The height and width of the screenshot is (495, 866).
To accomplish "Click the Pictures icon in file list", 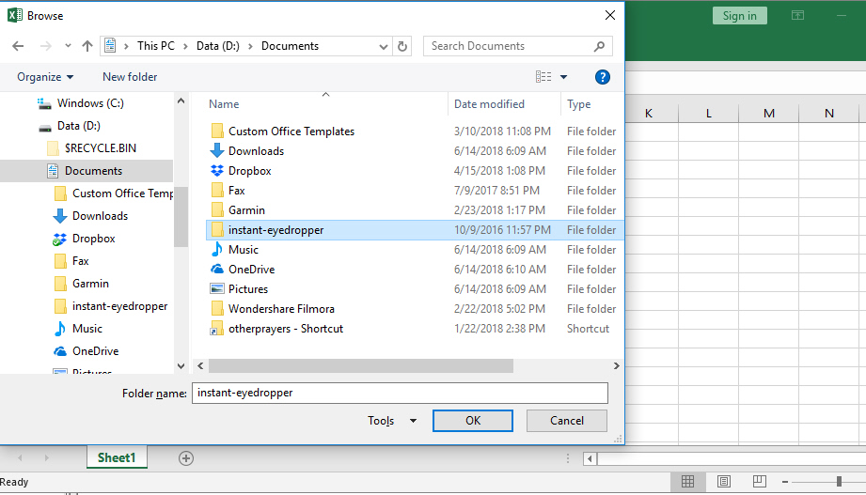I will (x=217, y=289).
